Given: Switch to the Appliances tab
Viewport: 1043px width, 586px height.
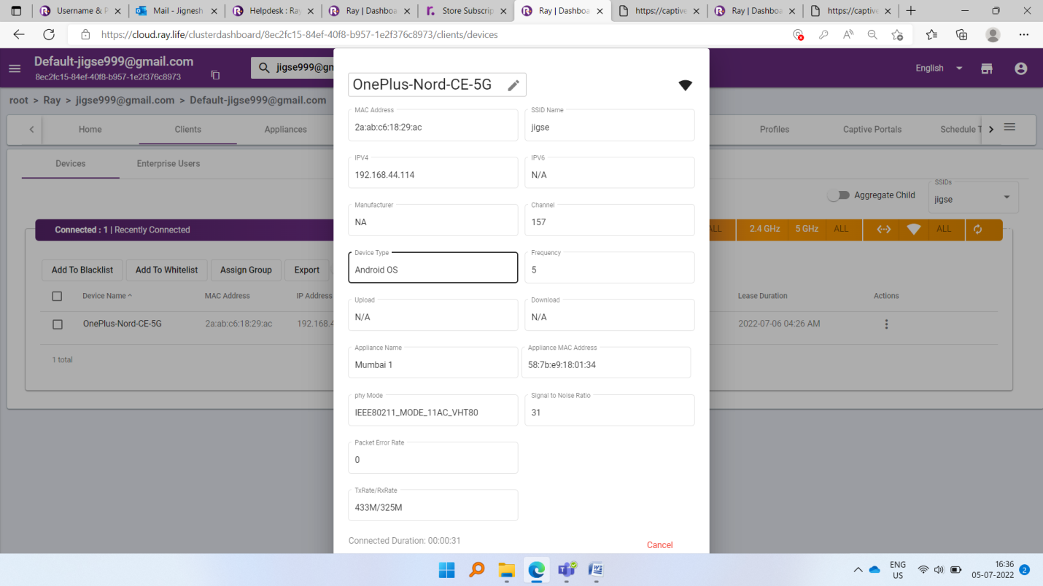Looking at the screenshot, I should (286, 129).
